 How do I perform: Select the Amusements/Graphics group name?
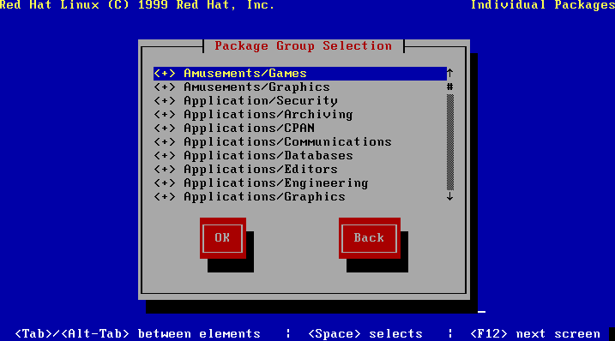[257, 87]
